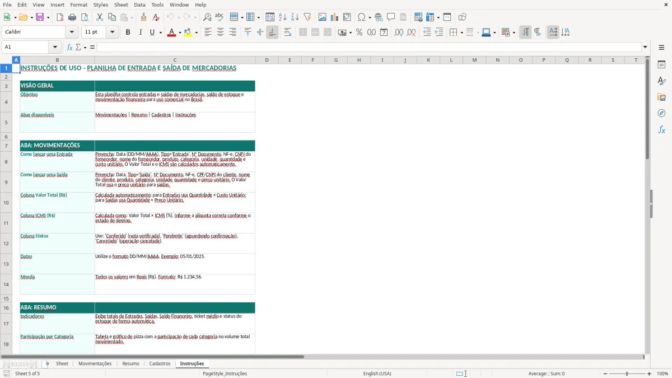Apply red Font Color swatch
Screen dimensions: 672x378
point(171,32)
